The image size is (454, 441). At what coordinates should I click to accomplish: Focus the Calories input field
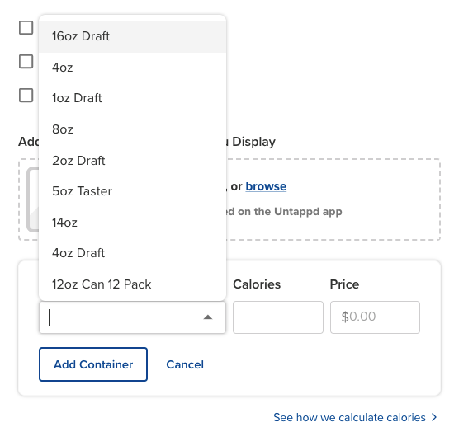point(278,317)
